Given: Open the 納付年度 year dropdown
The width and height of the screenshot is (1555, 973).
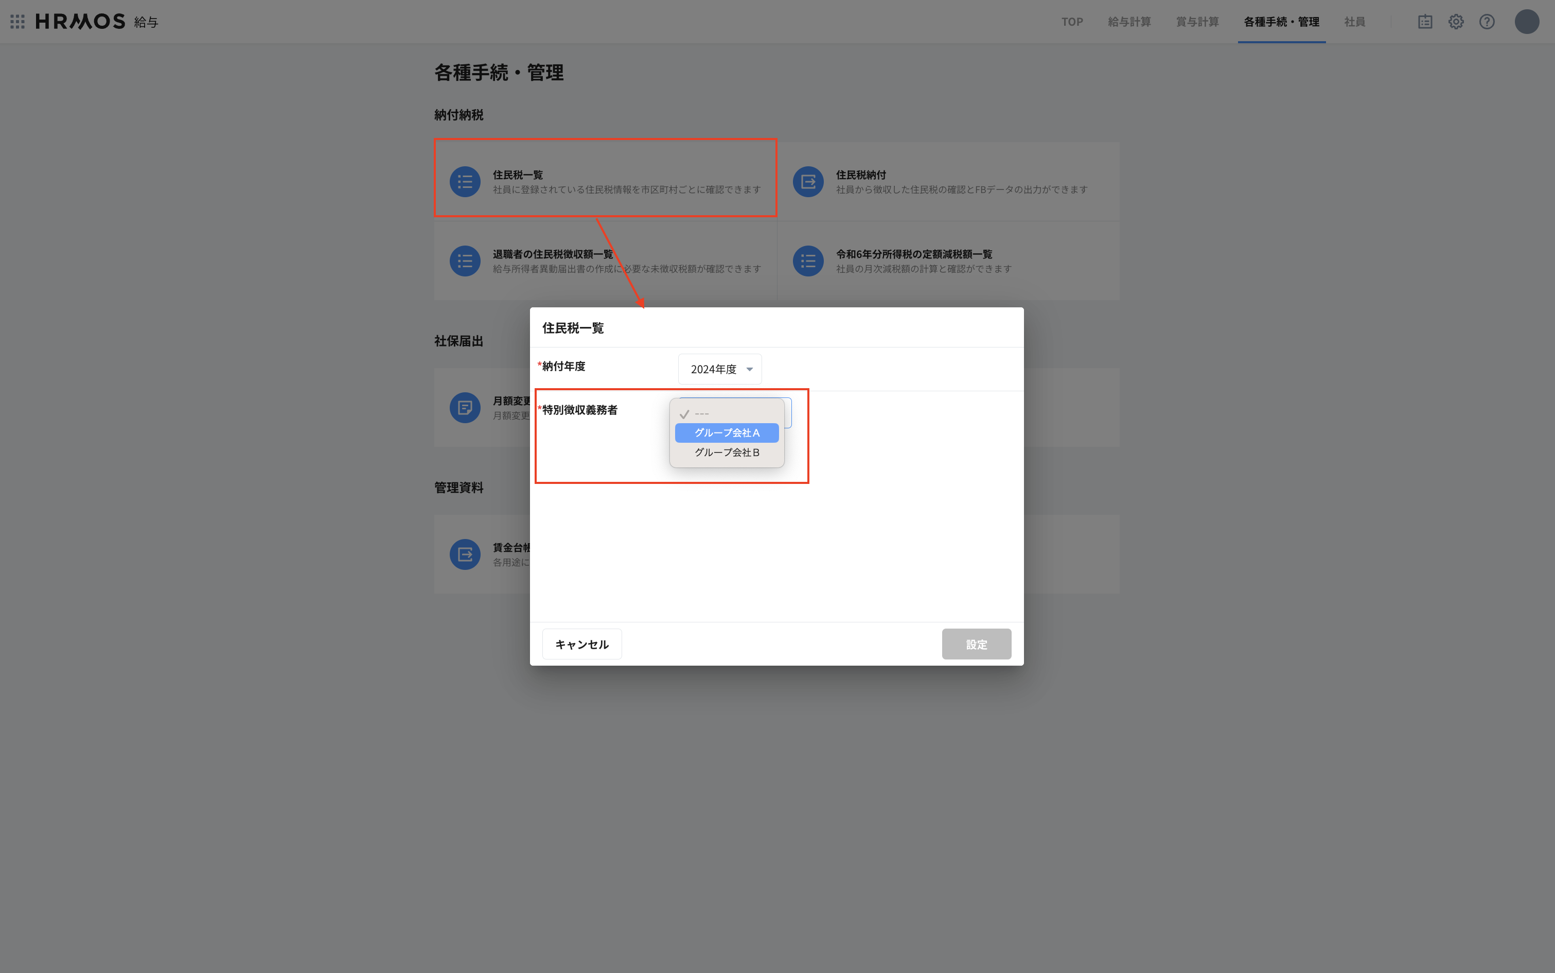Looking at the screenshot, I should point(720,369).
